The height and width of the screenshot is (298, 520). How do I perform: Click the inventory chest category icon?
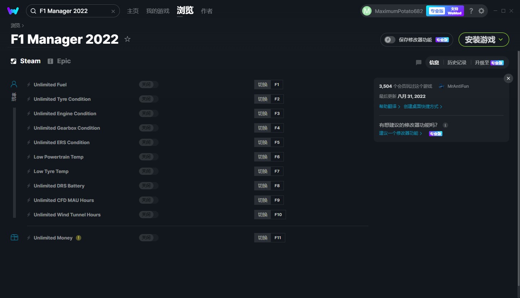pos(14,237)
